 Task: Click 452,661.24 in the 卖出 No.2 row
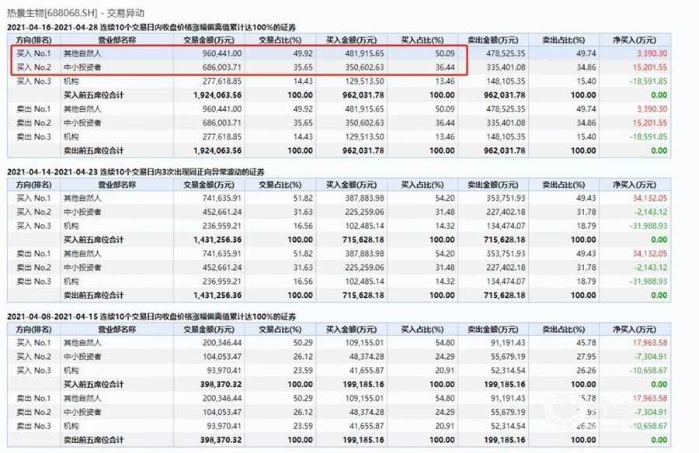click(x=222, y=268)
